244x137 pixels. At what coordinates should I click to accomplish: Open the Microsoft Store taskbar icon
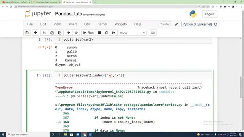tap(72, 134)
